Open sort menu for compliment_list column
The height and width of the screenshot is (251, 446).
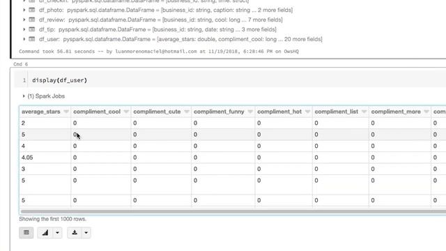click(364, 112)
